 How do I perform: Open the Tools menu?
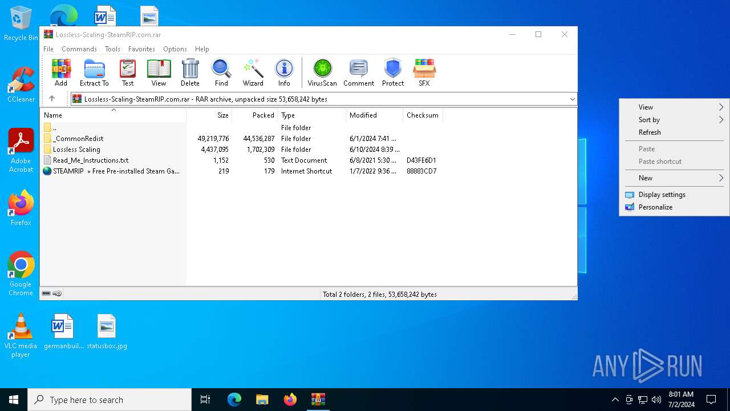[x=112, y=49]
